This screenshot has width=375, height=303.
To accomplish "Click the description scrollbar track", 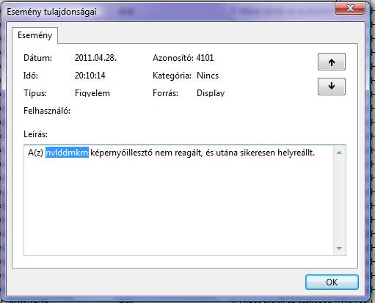I will [339, 200].
